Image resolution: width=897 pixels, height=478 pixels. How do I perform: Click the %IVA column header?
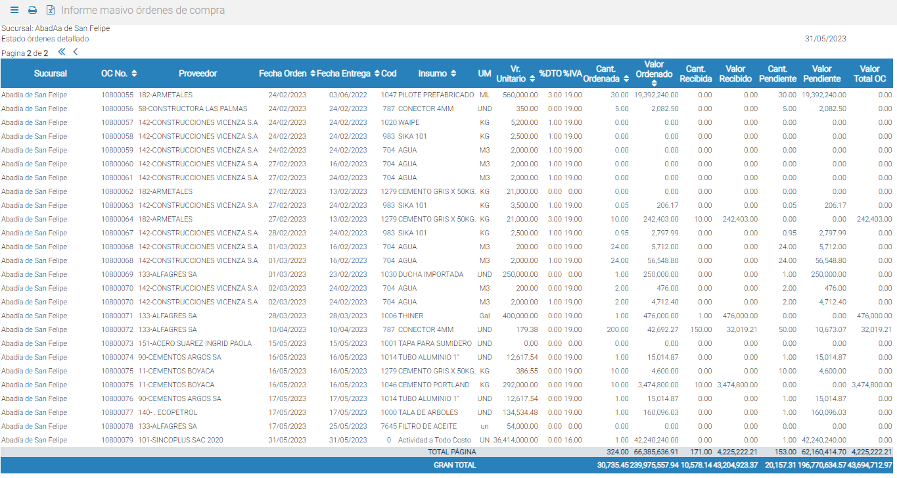point(572,74)
